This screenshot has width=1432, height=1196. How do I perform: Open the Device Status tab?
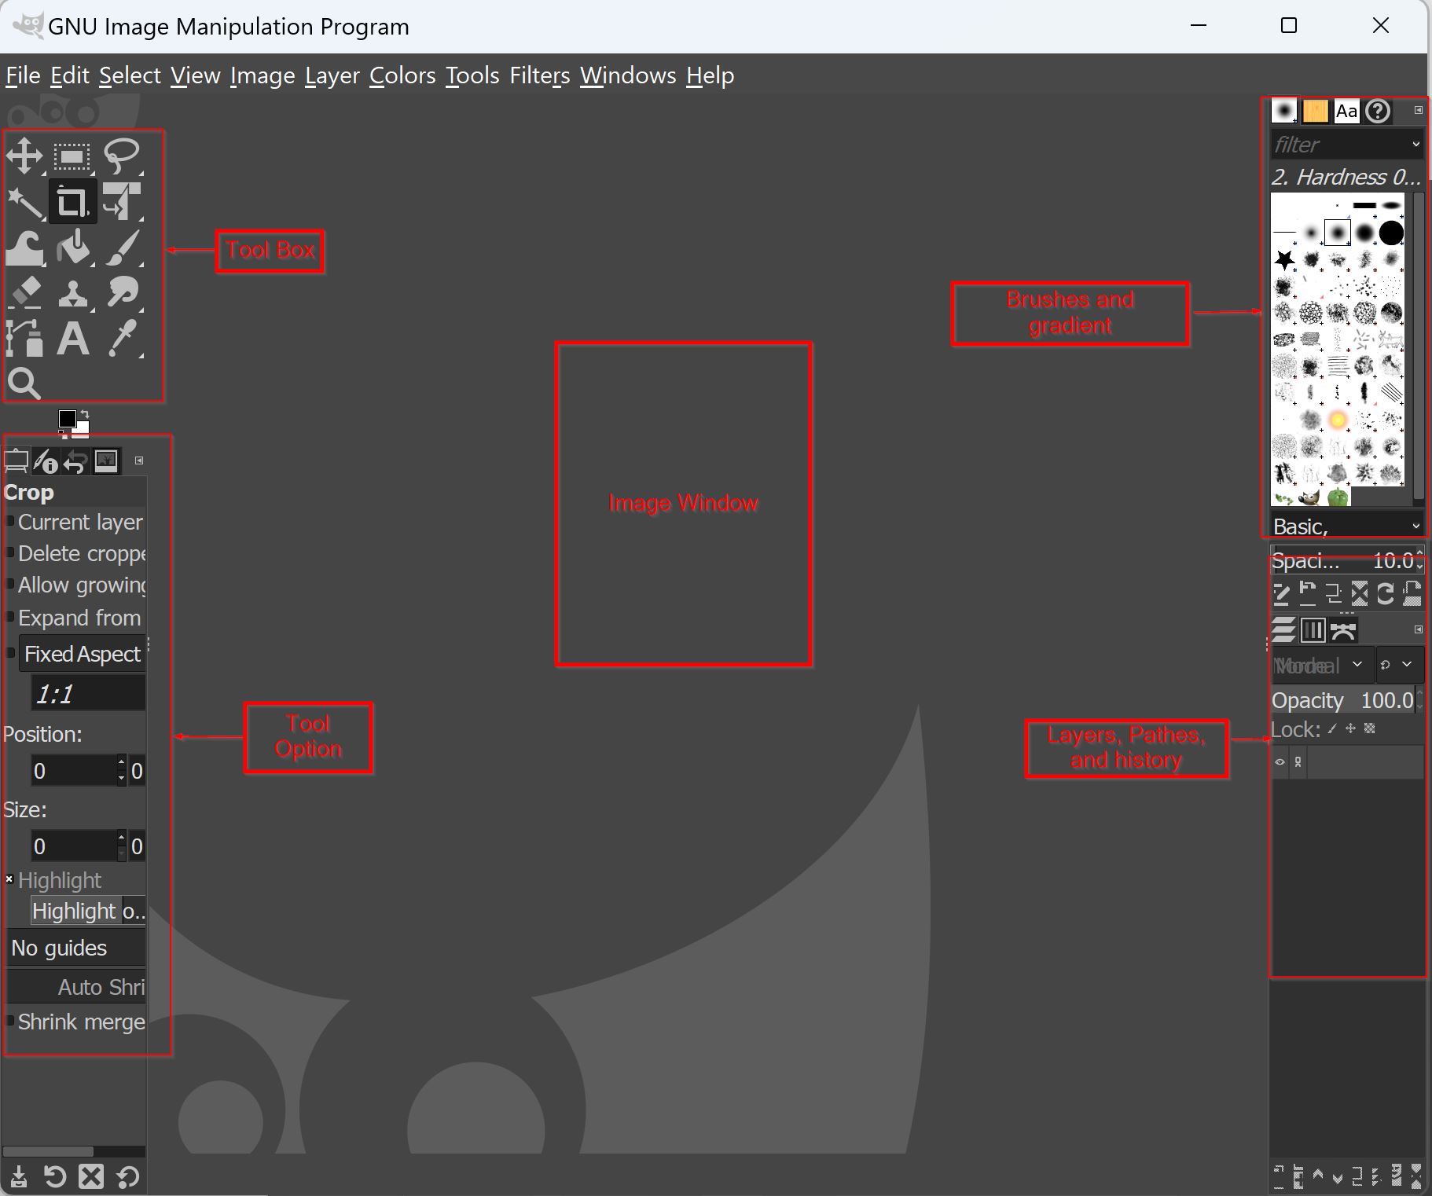click(46, 461)
